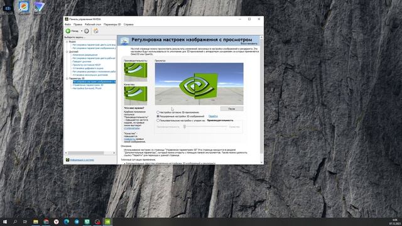Select 'Расширенные настройки 3D-изображений' radio option

pyautogui.click(x=158, y=116)
